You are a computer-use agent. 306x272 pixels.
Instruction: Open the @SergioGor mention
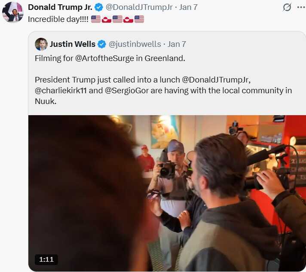click(127, 91)
